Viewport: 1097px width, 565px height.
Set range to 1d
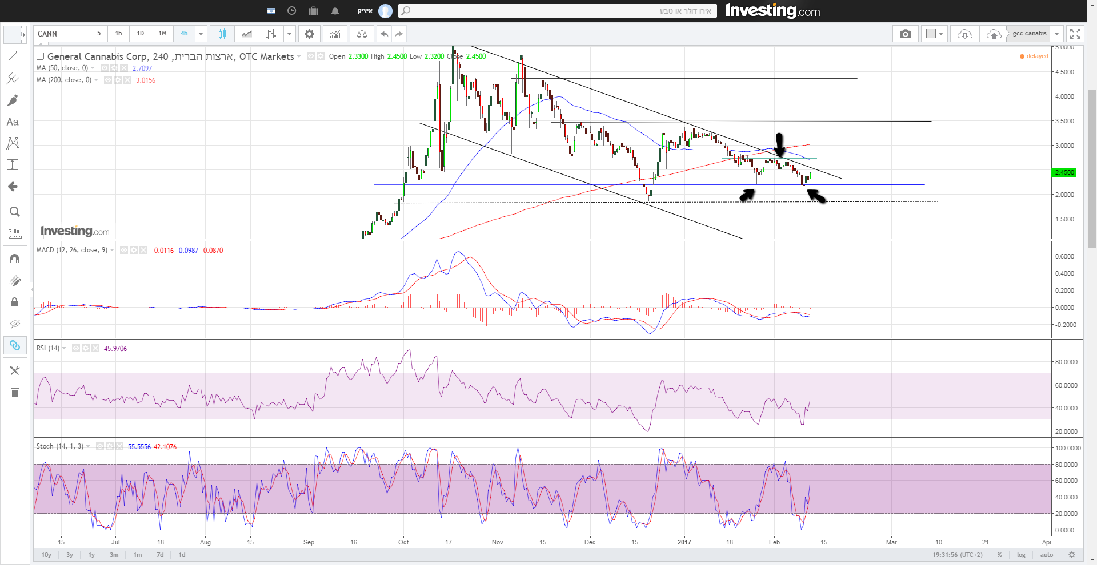[182, 555]
